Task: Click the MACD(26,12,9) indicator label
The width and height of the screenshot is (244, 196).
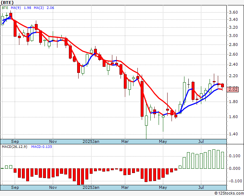Action: click(x=14, y=147)
